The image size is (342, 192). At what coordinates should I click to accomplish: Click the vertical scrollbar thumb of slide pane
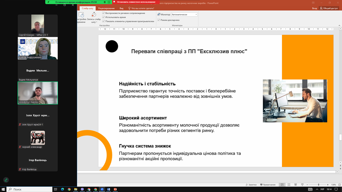click(x=340, y=137)
